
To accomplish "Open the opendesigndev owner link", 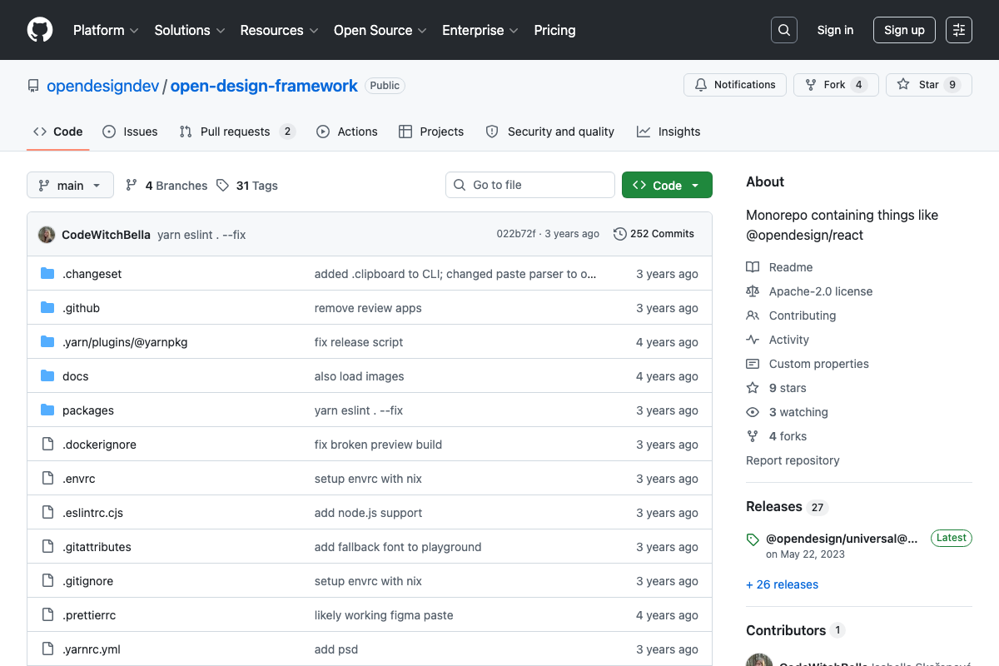I will [x=103, y=86].
